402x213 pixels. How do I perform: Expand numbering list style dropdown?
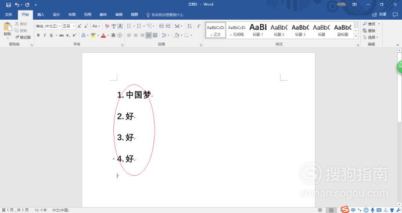click(x=144, y=26)
